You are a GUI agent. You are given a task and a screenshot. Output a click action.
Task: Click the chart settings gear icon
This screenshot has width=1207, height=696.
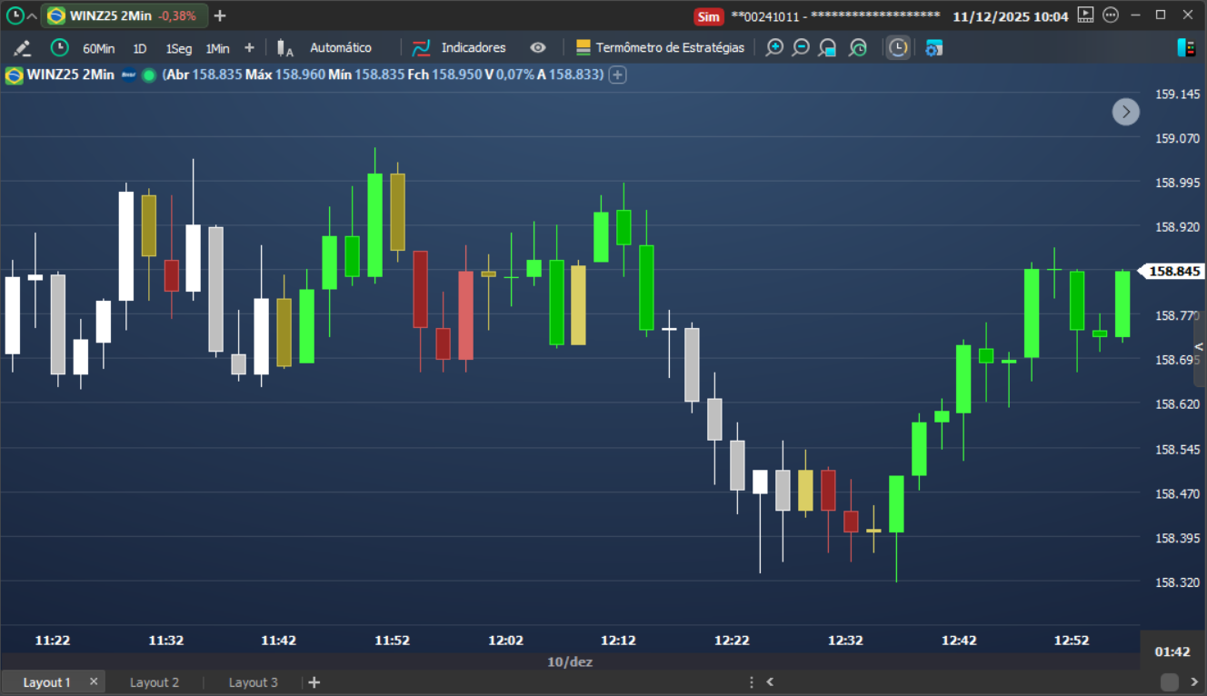click(x=933, y=48)
